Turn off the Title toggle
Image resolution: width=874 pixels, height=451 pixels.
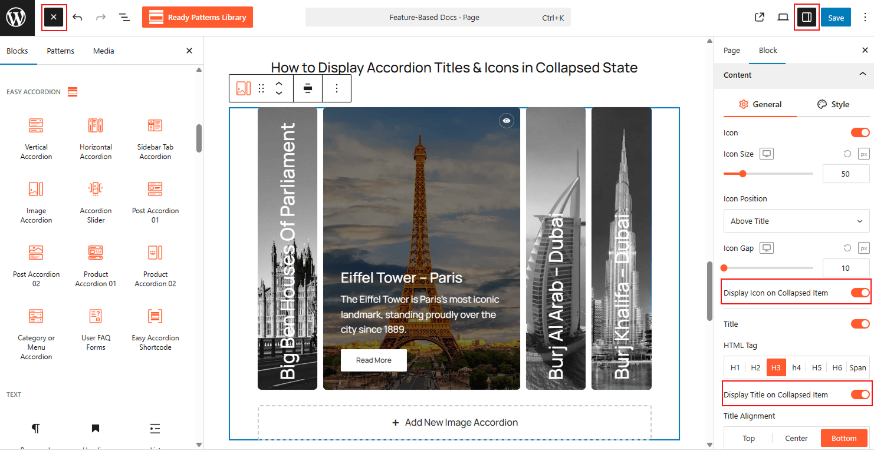pos(860,323)
